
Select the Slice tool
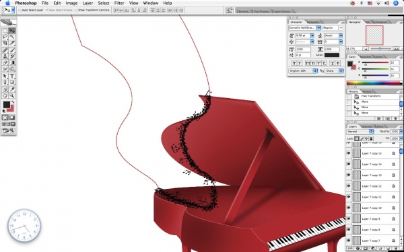point(12,43)
